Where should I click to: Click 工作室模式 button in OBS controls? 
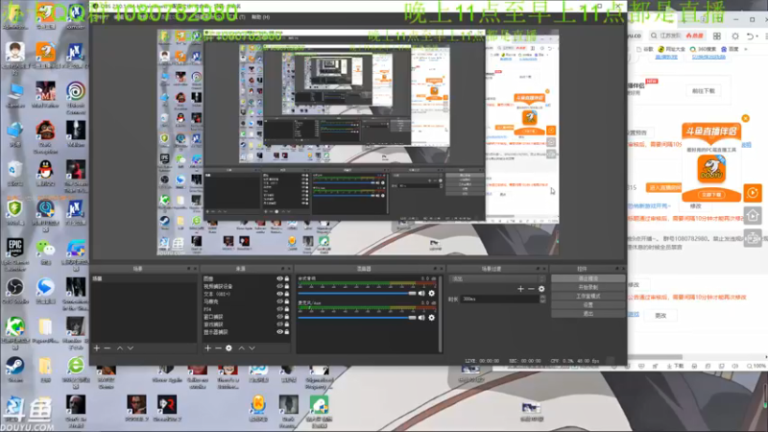pos(588,296)
